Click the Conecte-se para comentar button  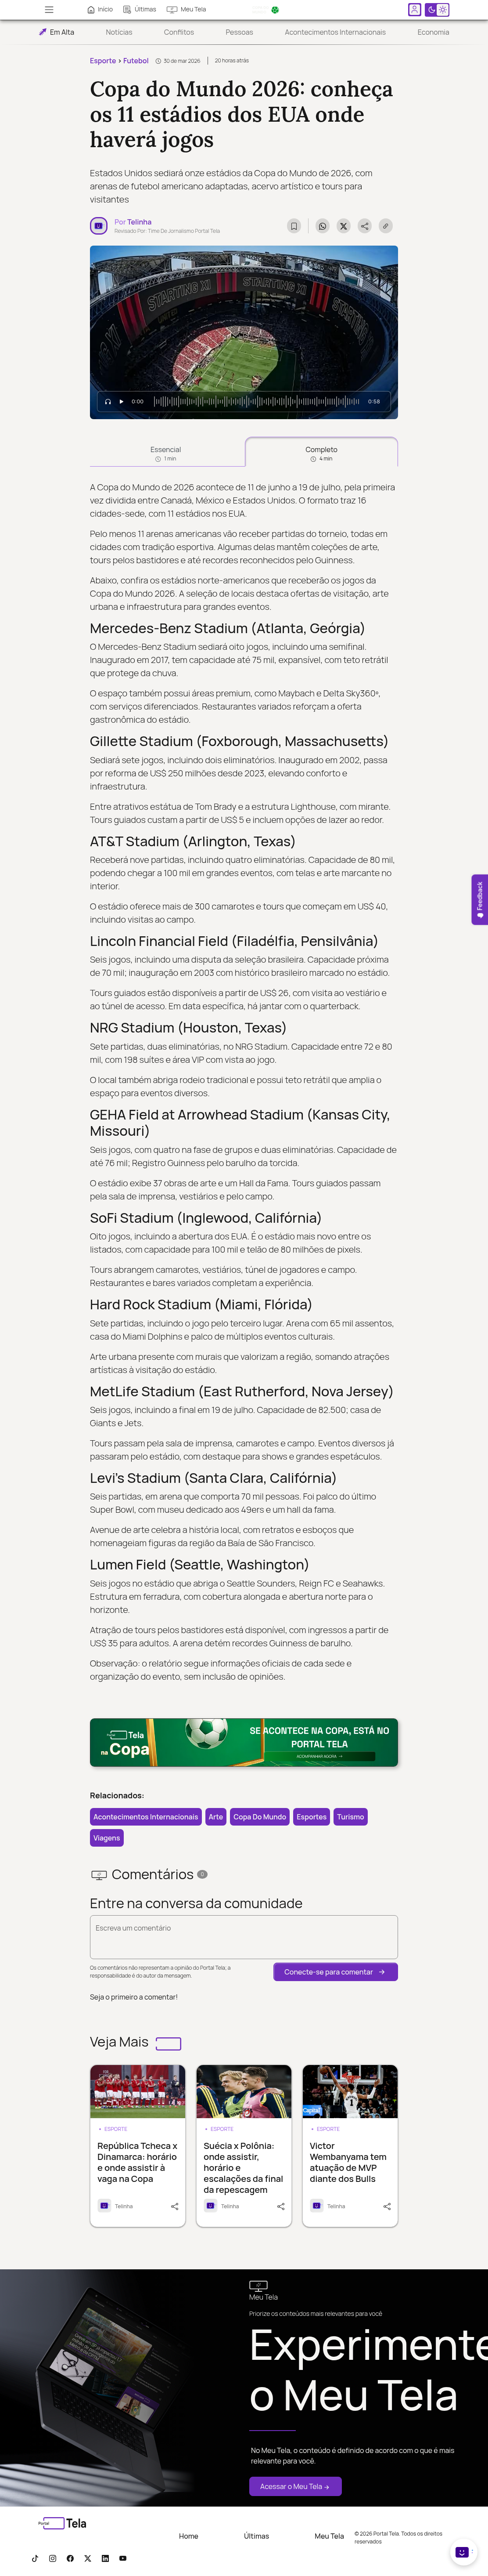pyautogui.click(x=335, y=1972)
